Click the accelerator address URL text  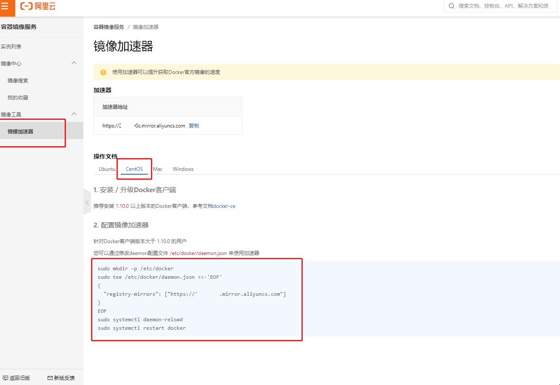coord(144,126)
